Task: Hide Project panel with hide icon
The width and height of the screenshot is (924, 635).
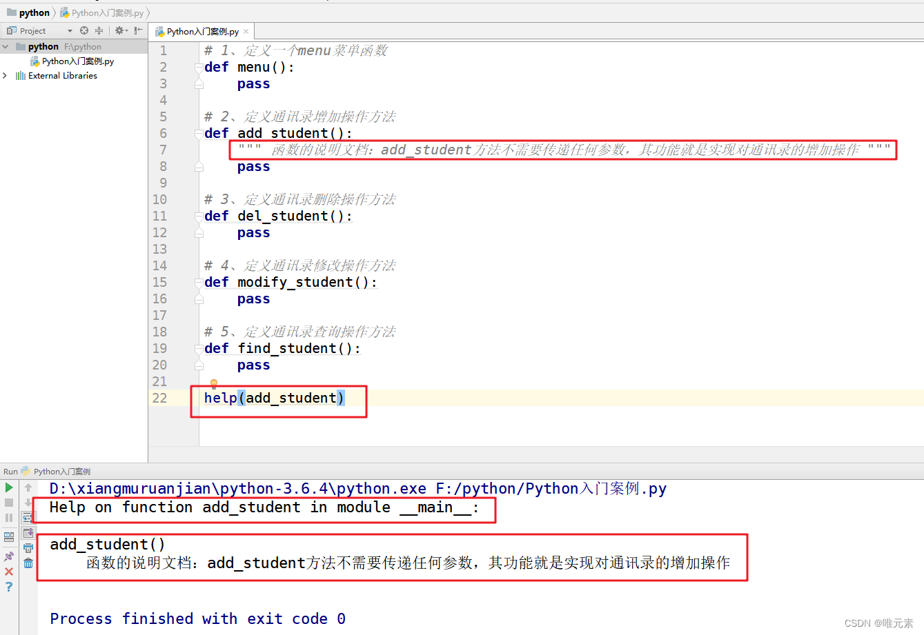Action: [139, 30]
